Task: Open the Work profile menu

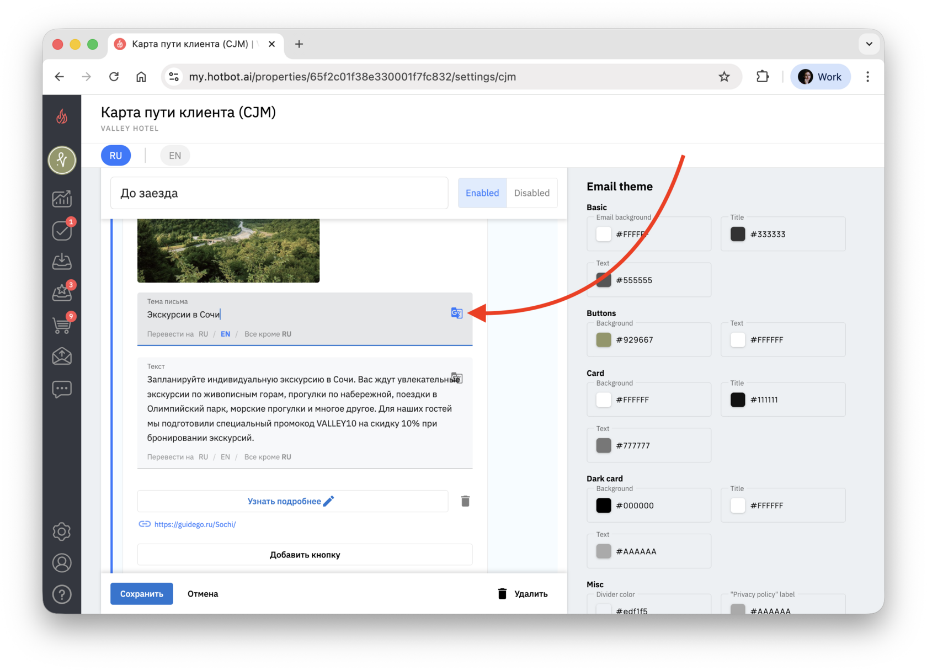Action: tap(821, 77)
